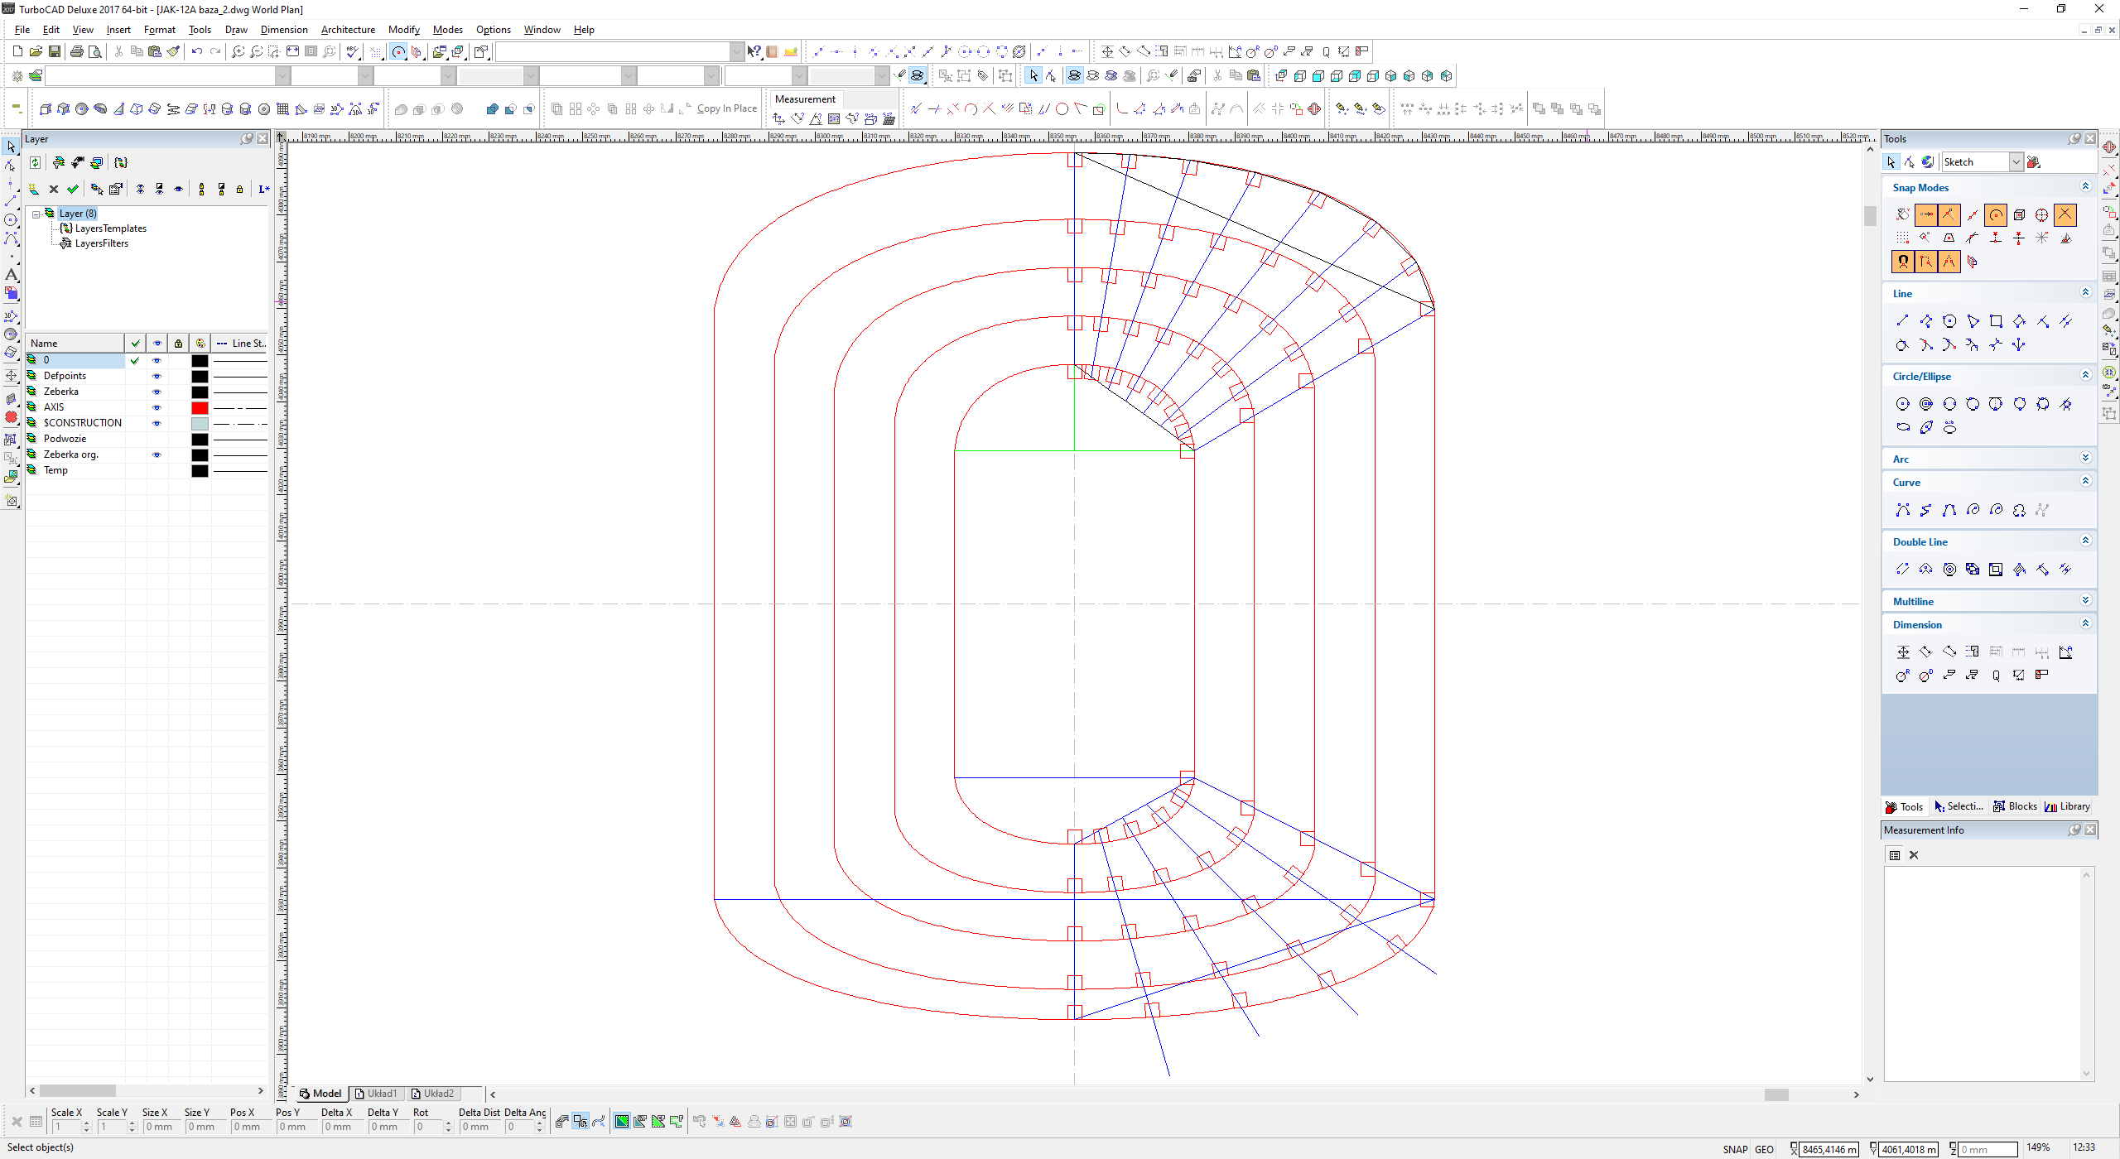Click the red color swatch of AXIS layer

200,407
